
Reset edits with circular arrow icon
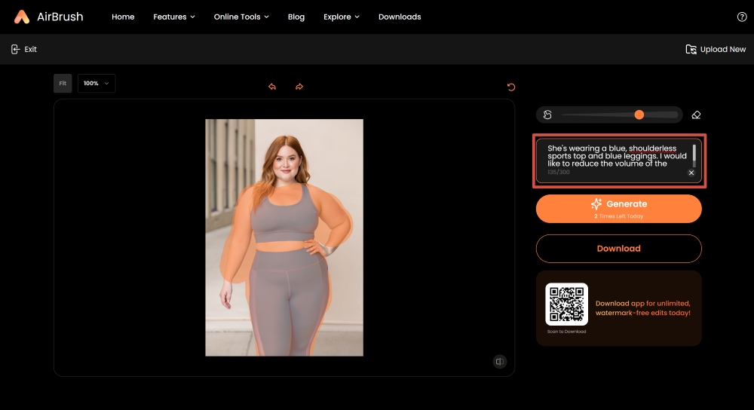click(x=511, y=87)
